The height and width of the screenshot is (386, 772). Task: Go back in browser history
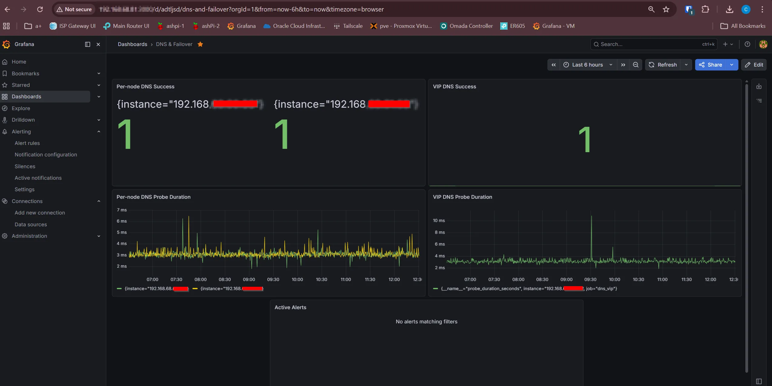pyautogui.click(x=7, y=9)
